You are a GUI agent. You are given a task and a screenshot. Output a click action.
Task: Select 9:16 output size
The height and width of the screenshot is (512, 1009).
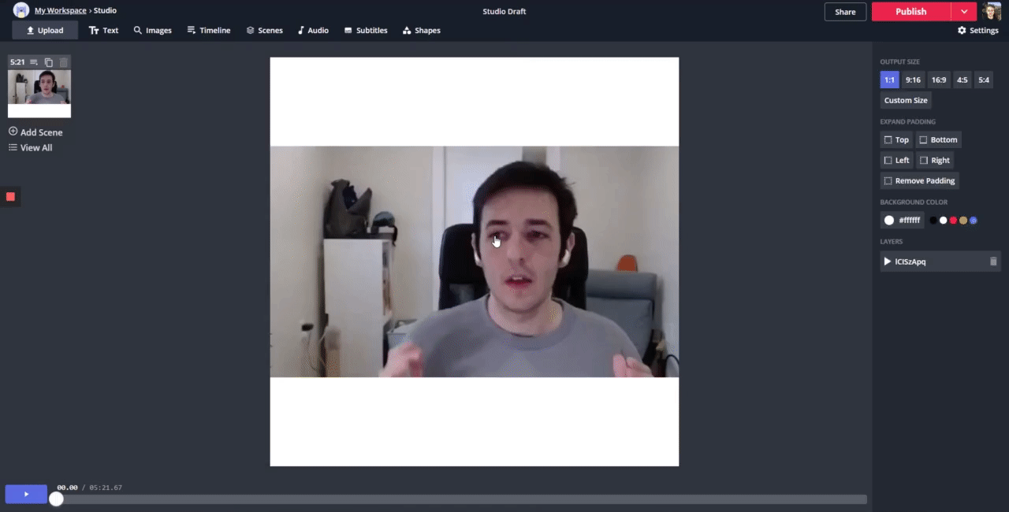(x=913, y=80)
